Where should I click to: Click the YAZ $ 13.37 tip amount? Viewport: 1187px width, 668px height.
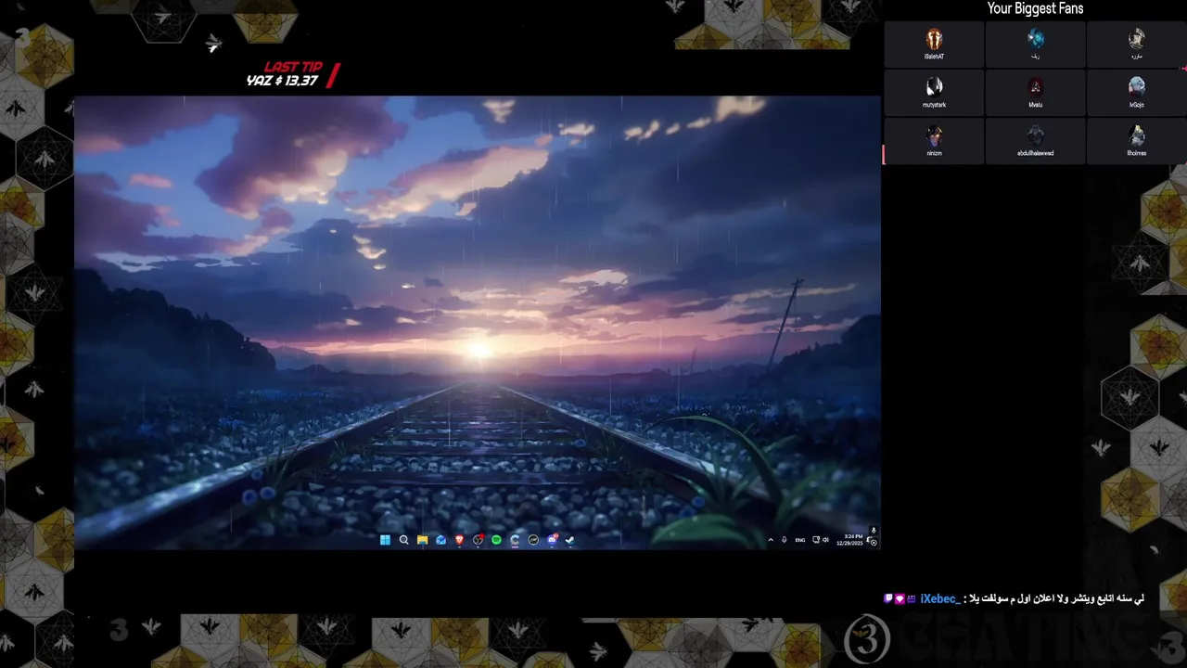coord(282,81)
